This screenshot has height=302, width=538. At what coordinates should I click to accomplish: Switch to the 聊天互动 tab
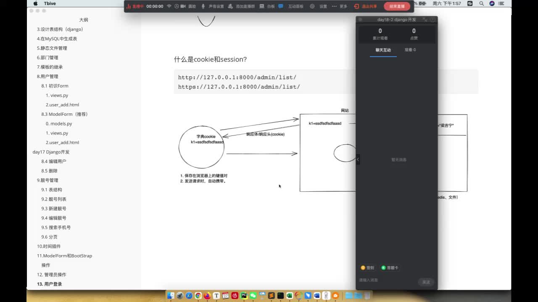383,50
